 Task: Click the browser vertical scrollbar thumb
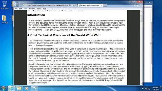[x=141, y=18]
